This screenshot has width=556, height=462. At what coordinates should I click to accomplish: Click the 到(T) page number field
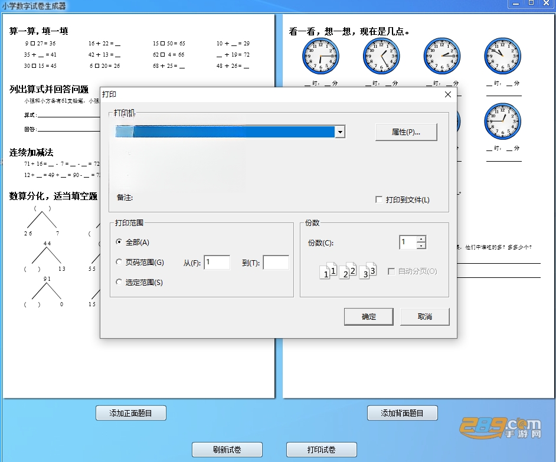276,263
